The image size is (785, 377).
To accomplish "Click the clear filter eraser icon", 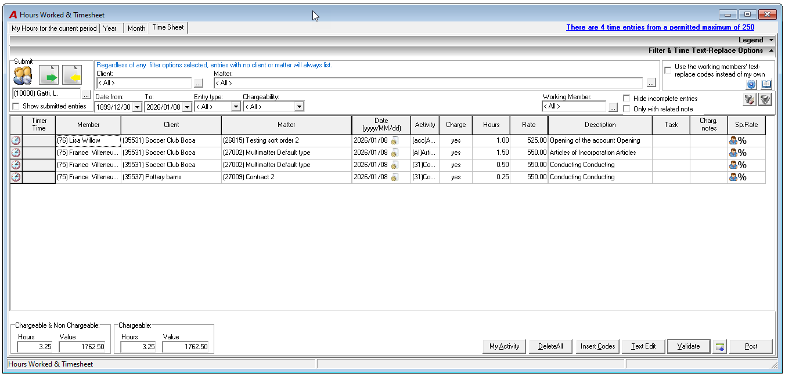I will (750, 100).
